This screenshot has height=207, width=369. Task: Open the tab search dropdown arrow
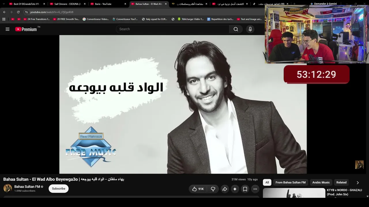[x=4, y=4]
